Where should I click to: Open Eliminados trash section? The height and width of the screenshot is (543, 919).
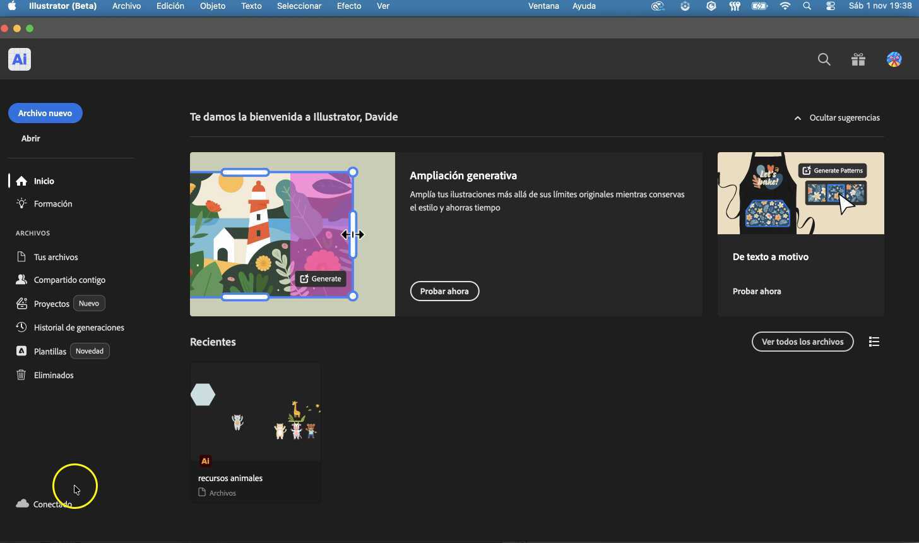(x=53, y=375)
